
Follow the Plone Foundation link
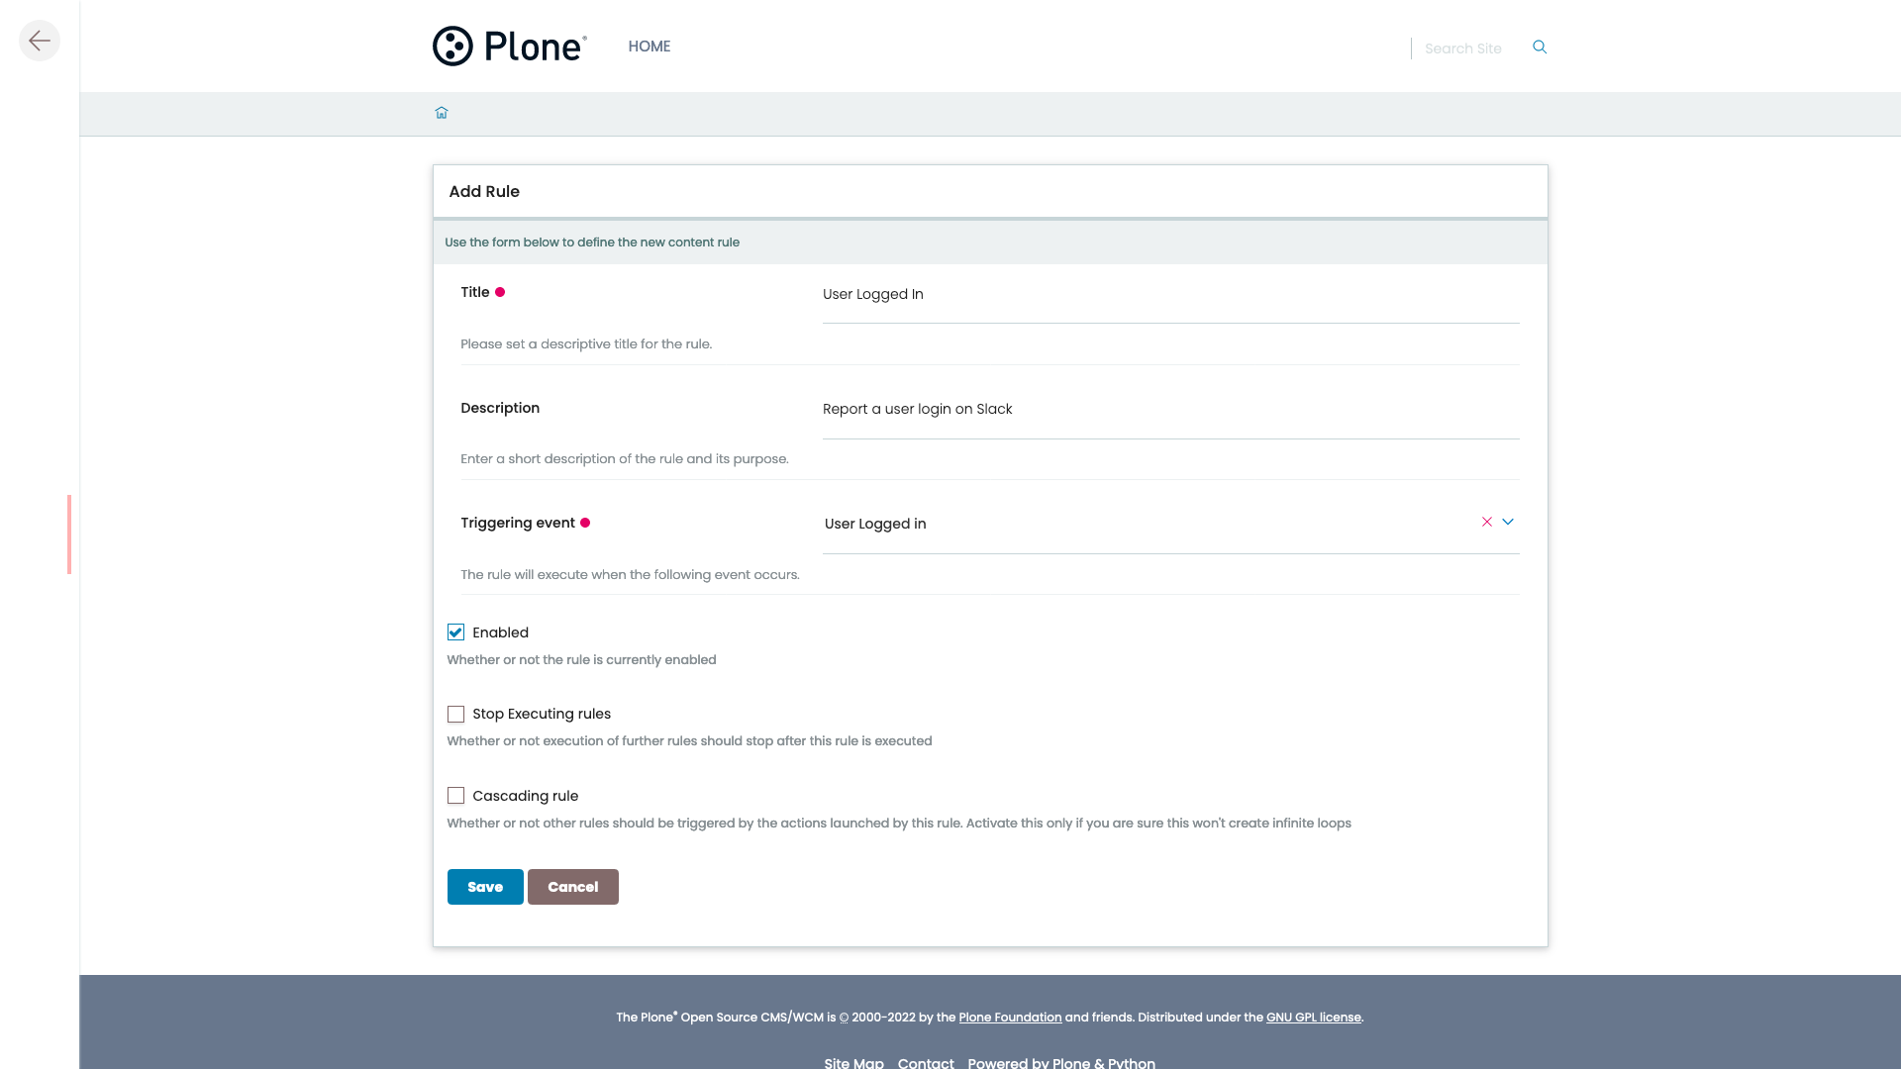(x=1010, y=1018)
